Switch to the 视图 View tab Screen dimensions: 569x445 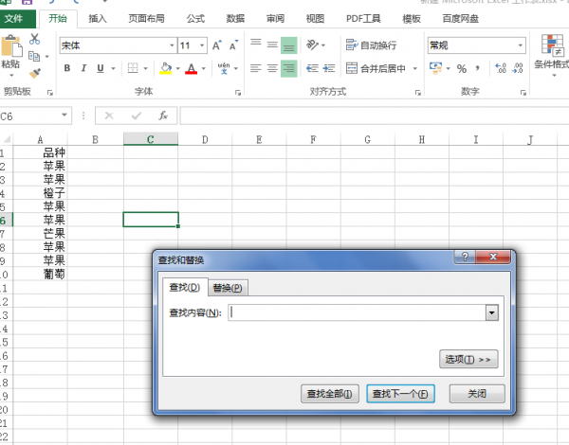click(315, 19)
